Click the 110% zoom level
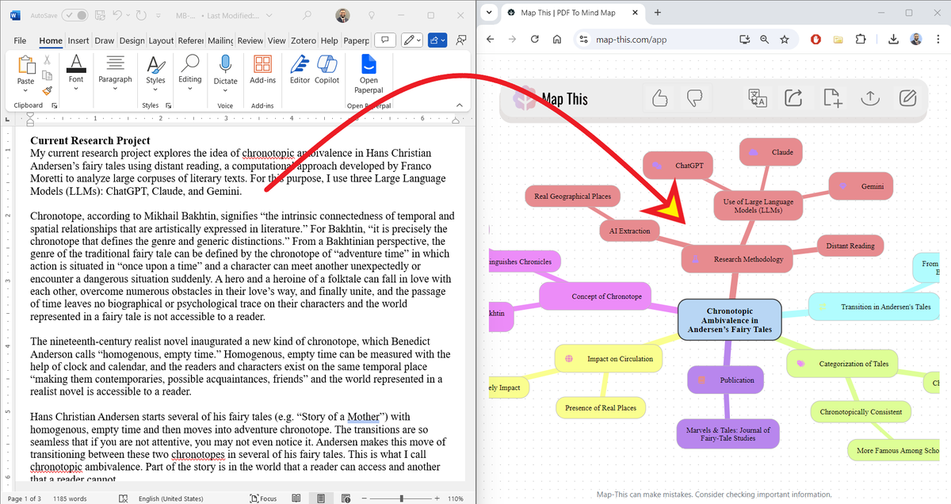Image resolution: width=951 pixels, height=504 pixels. (456, 498)
